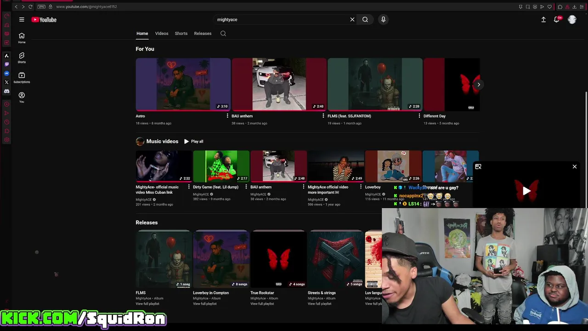The width and height of the screenshot is (588, 331).
Task: Switch to the Releases channel tab
Action: 203,33
